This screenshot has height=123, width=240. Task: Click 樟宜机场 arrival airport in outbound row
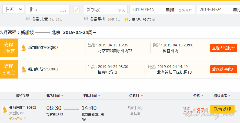tap(171, 51)
